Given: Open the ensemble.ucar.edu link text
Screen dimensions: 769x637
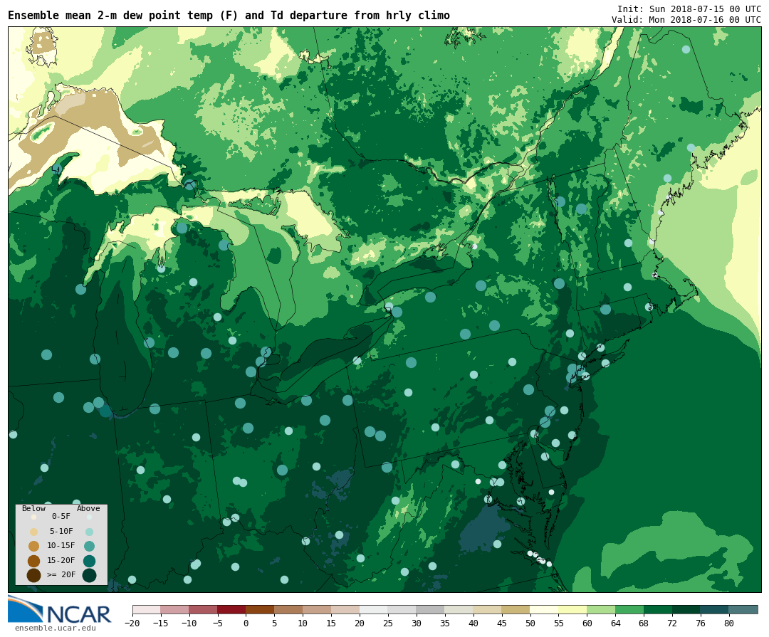Looking at the screenshot, I should [56, 628].
